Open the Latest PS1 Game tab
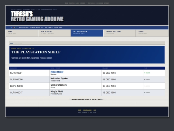 (120, 33)
